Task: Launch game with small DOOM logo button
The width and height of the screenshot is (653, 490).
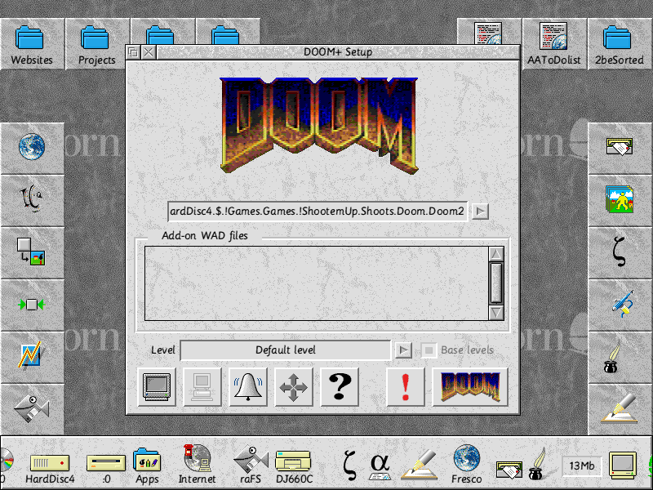Action: pos(470,387)
